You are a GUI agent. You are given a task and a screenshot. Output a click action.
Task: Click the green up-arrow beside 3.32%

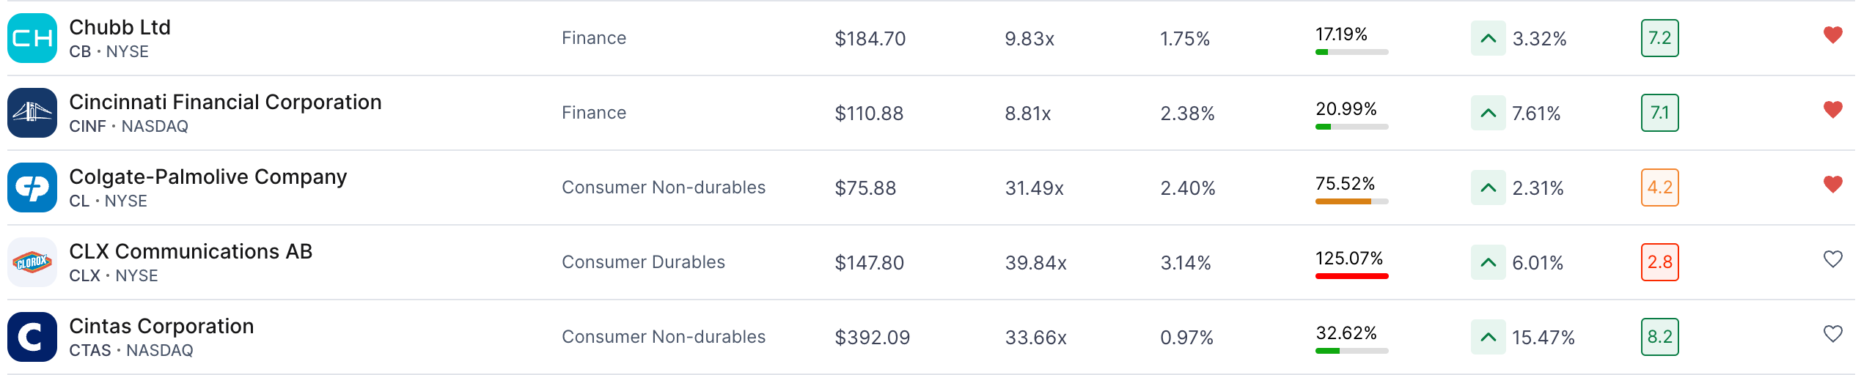coord(1489,38)
